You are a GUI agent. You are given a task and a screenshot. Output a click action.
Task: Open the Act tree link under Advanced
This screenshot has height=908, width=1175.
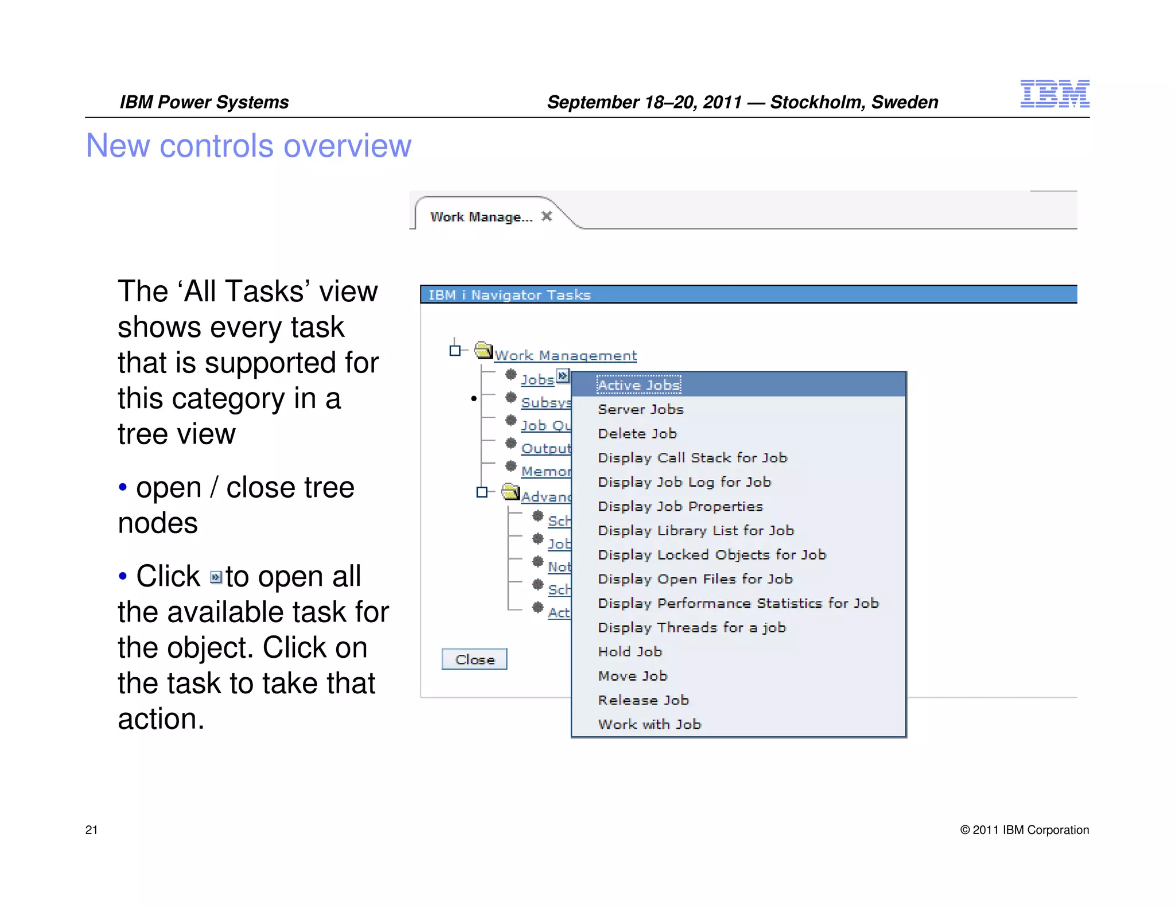pyautogui.click(x=559, y=612)
